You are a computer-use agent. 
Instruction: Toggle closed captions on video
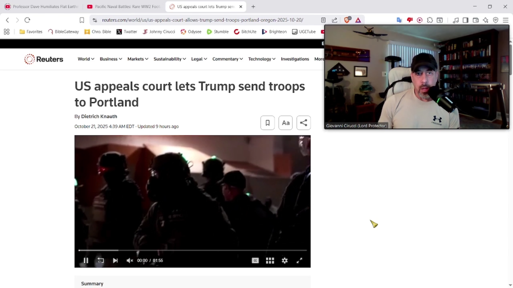point(255,260)
